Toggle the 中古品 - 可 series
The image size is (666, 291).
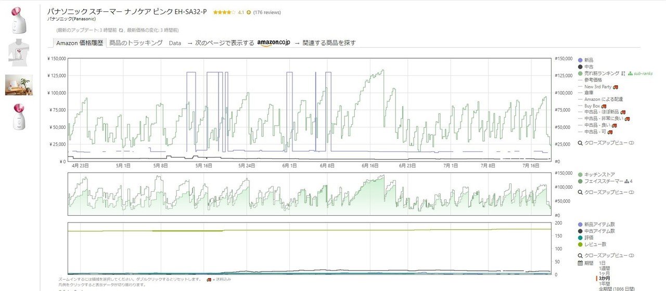pyautogui.click(x=592, y=131)
